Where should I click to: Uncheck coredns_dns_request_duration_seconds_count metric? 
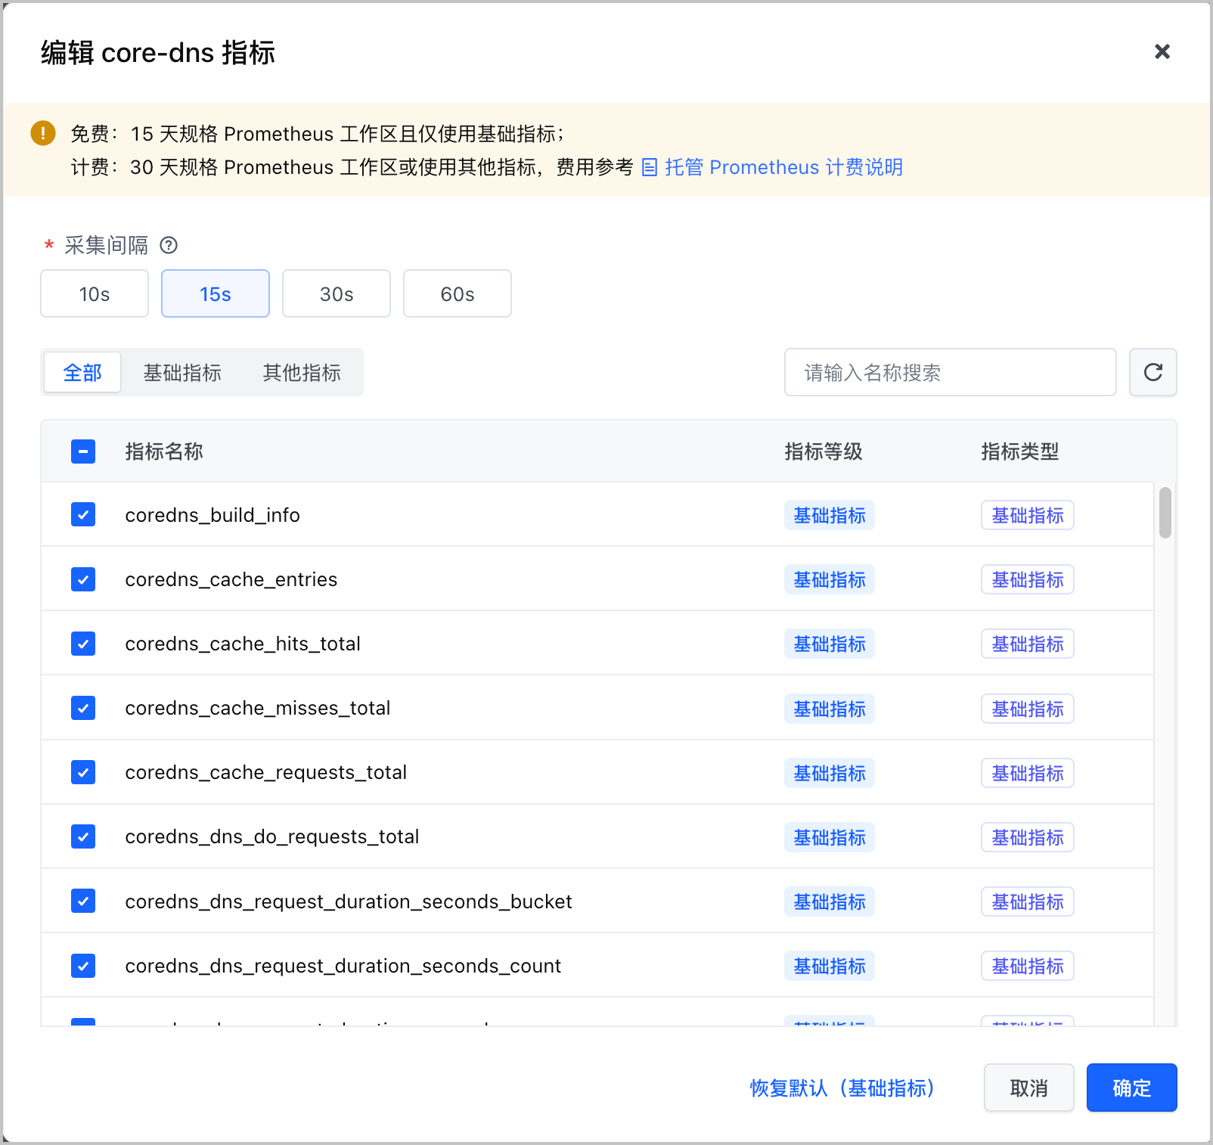click(x=83, y=966)
